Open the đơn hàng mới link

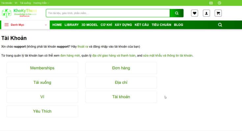pos(70,55)
